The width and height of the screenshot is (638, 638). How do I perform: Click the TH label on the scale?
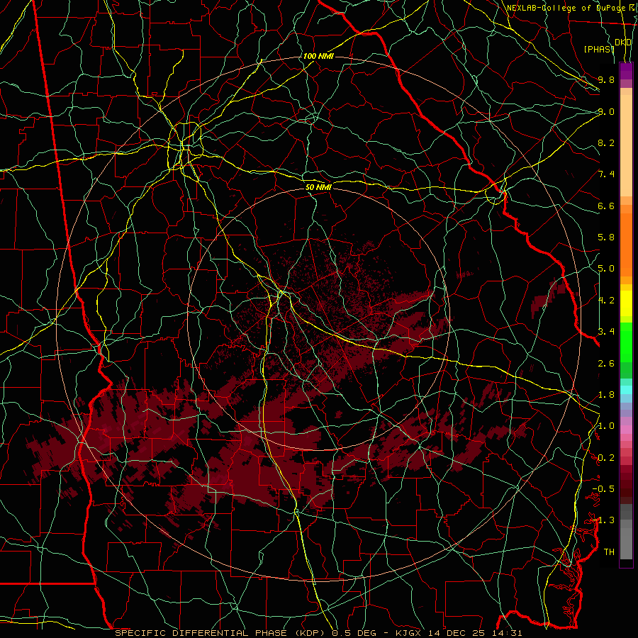click(609, 552)
